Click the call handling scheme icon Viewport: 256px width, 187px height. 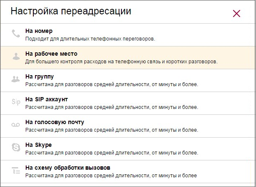click(16, 170)
